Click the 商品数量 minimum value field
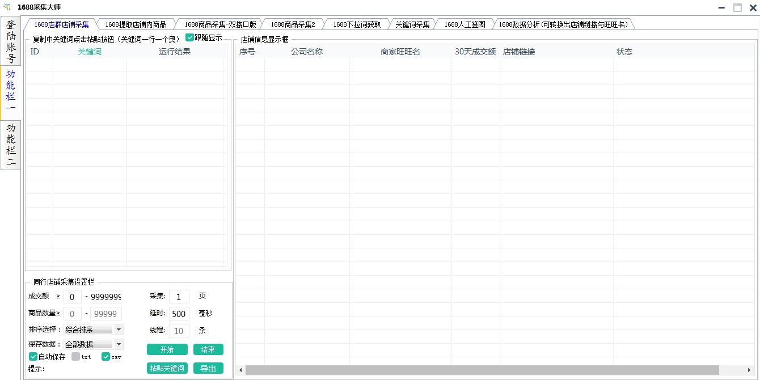 [x=73, y=314]
